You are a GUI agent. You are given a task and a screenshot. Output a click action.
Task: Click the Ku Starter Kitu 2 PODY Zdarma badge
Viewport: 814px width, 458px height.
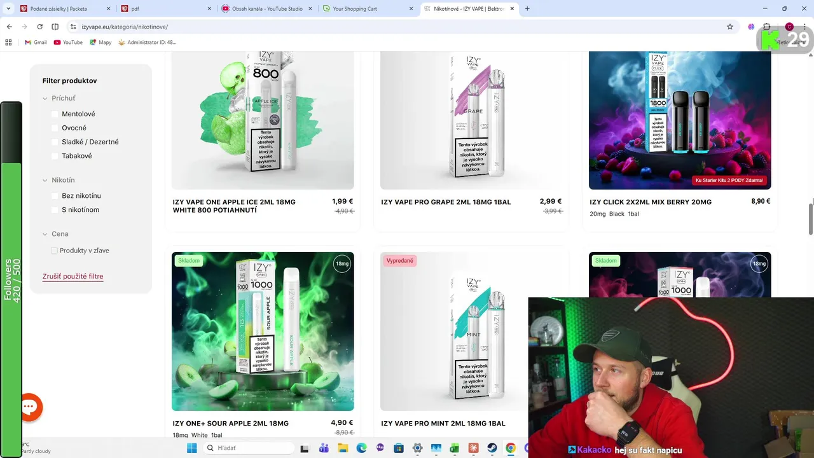[729, 180]
